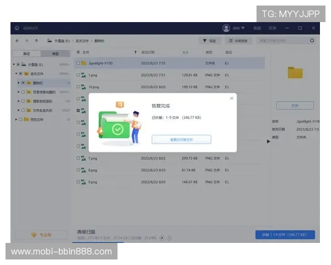Screen dimensions: 331x265
Task: Click the 打开 button in preview panel
Action: [295, 105]
